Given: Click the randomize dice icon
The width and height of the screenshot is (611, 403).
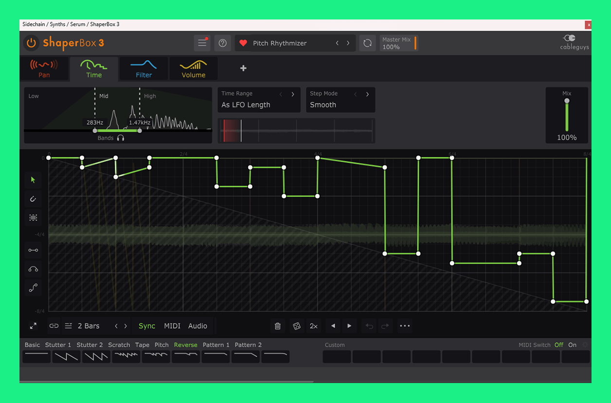Looking at the screenshot, I should coord(296,326).
